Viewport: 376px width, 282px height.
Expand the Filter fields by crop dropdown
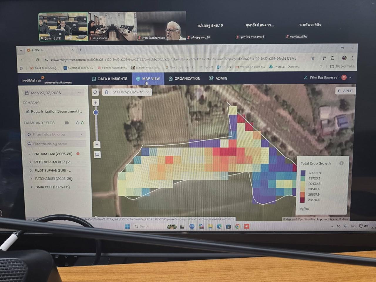[55, 134]
